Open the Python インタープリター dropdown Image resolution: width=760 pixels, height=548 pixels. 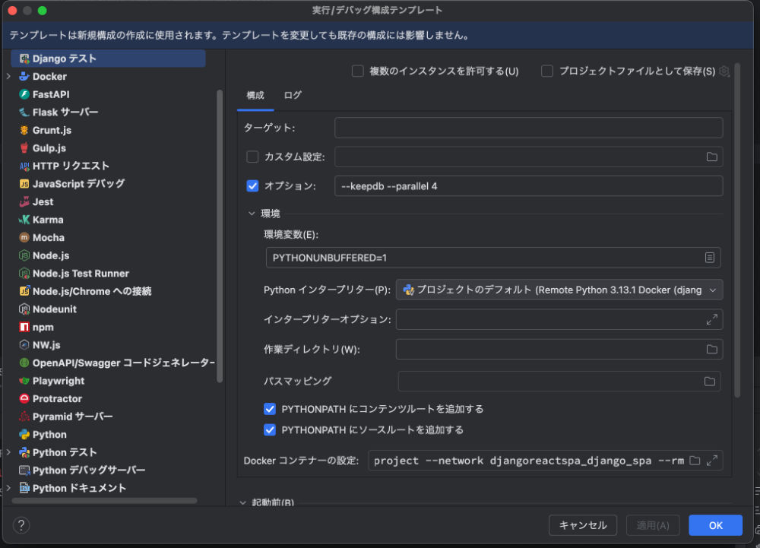559,290
